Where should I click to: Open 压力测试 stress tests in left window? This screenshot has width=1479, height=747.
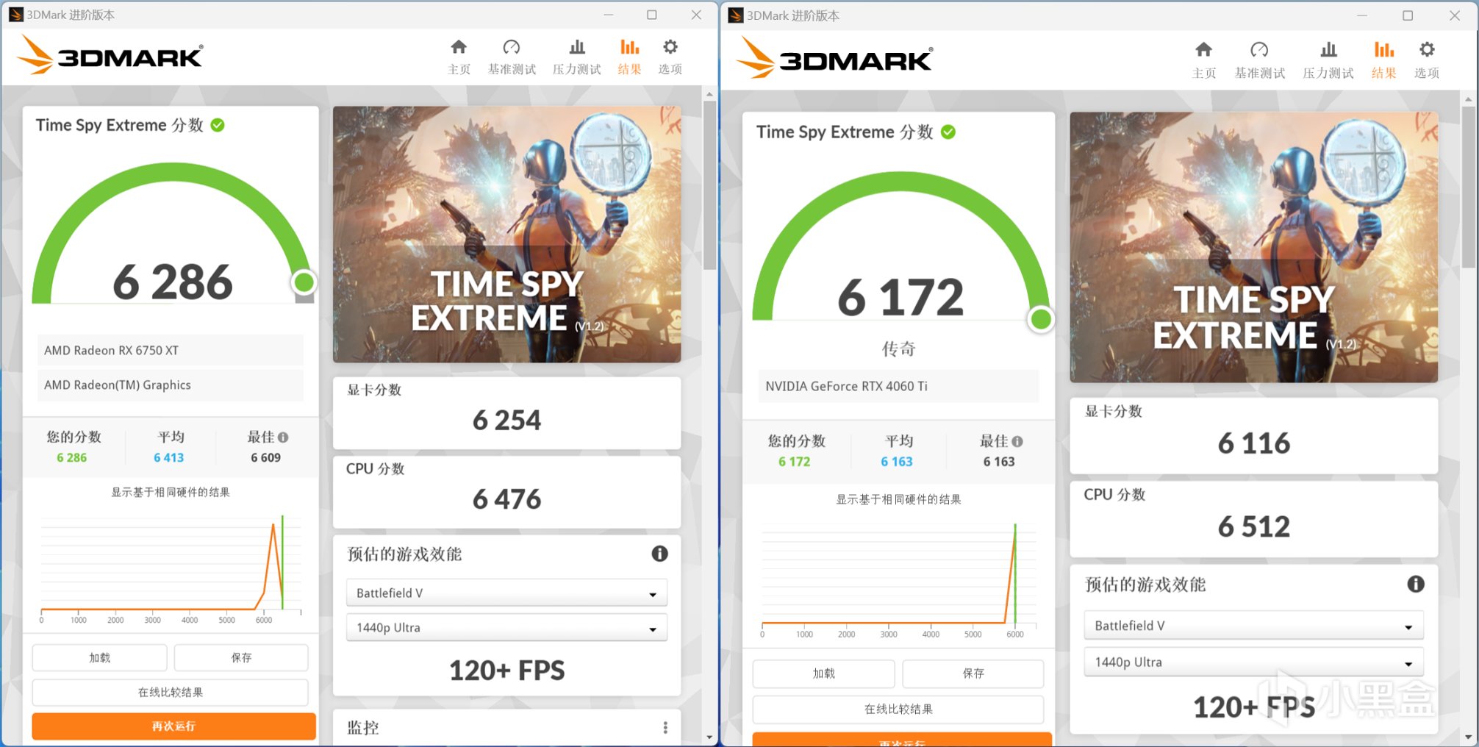(577, 57)
